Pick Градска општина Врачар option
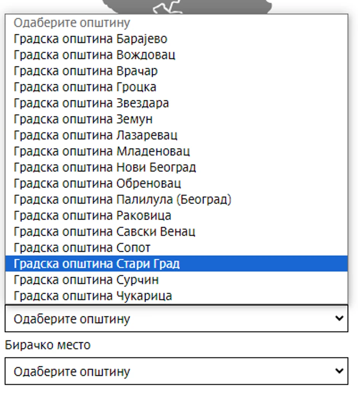Screen dimensions: 358x399 pyautogui.click(x=86, y=71)
